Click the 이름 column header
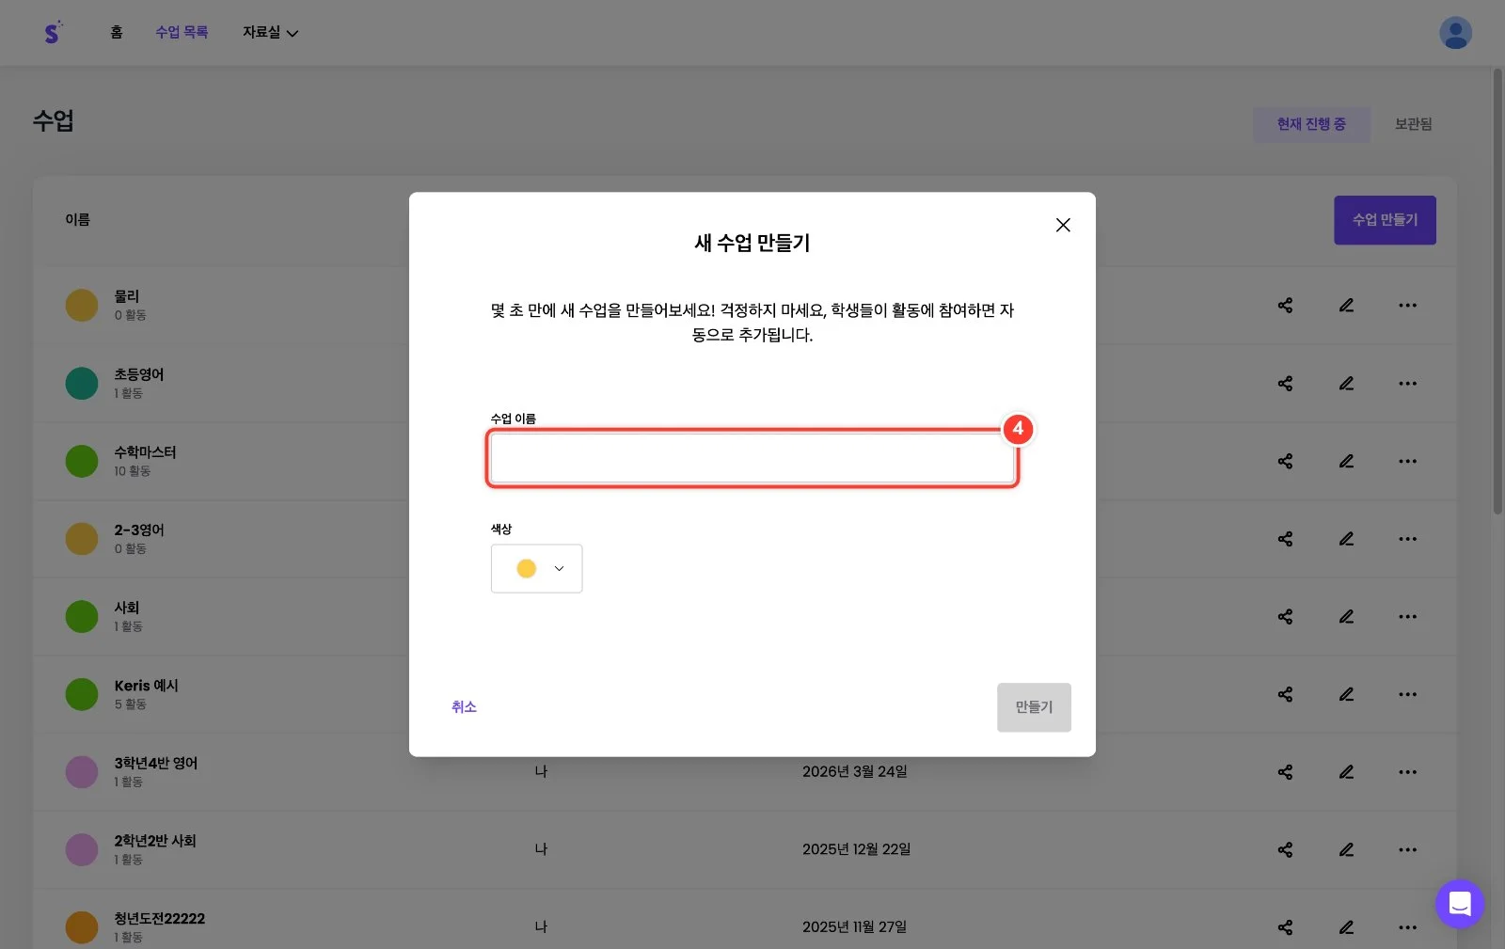Screen dimensions: 1505x949 77,220
